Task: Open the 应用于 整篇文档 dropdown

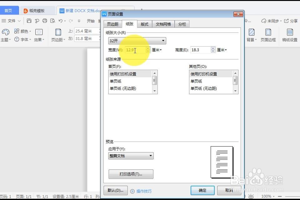Action: (150, 156)
